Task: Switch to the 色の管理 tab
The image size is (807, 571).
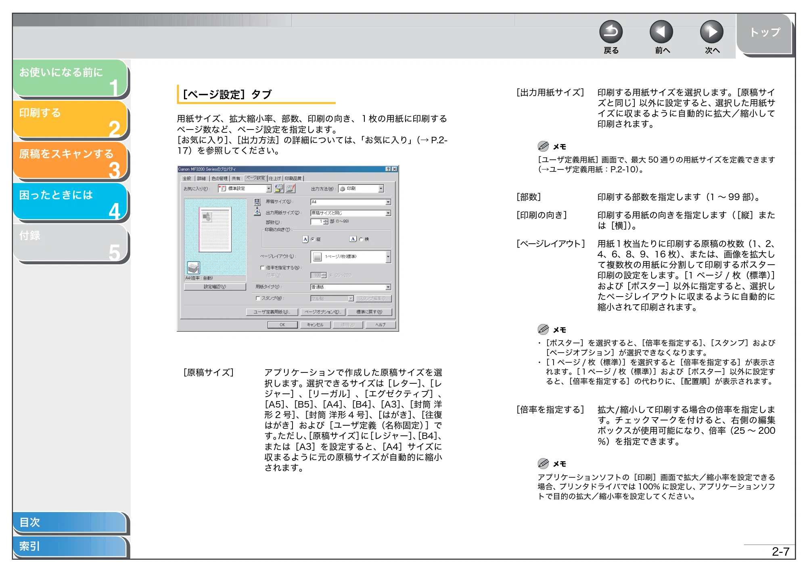Action: tap(220, 178)
